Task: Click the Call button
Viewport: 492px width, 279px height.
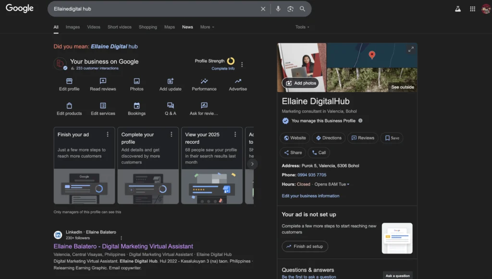Action: coord(319,152)
